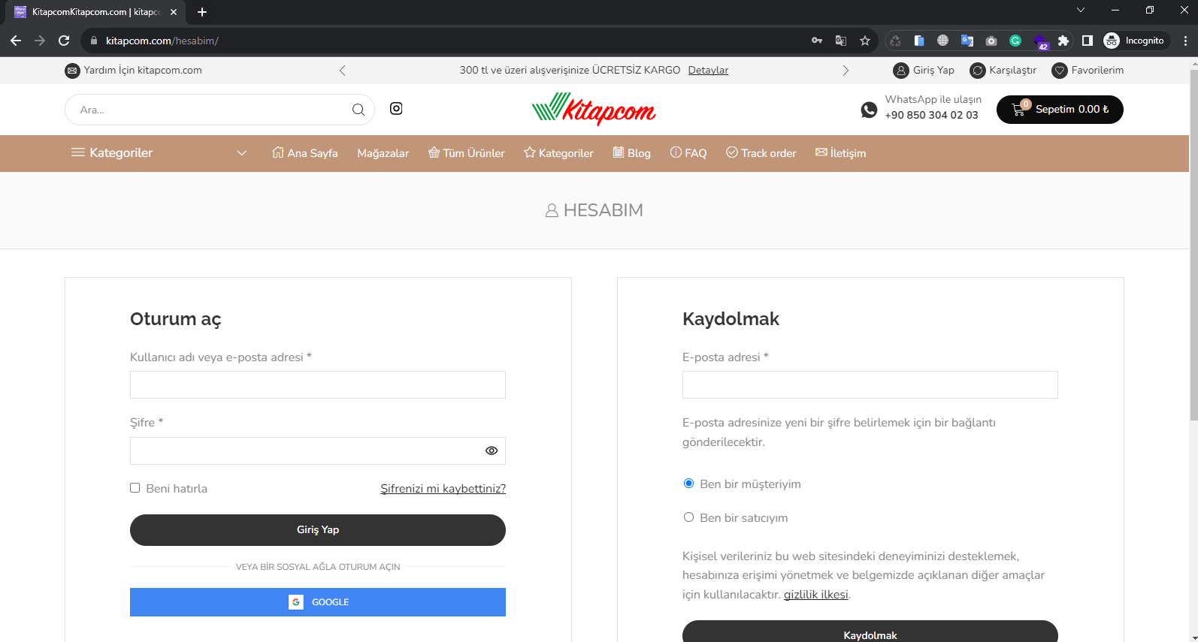The width and height of the screenshot is (1198, 642).
Task: Click the camera screenshot extension icon
Action: 991,41
